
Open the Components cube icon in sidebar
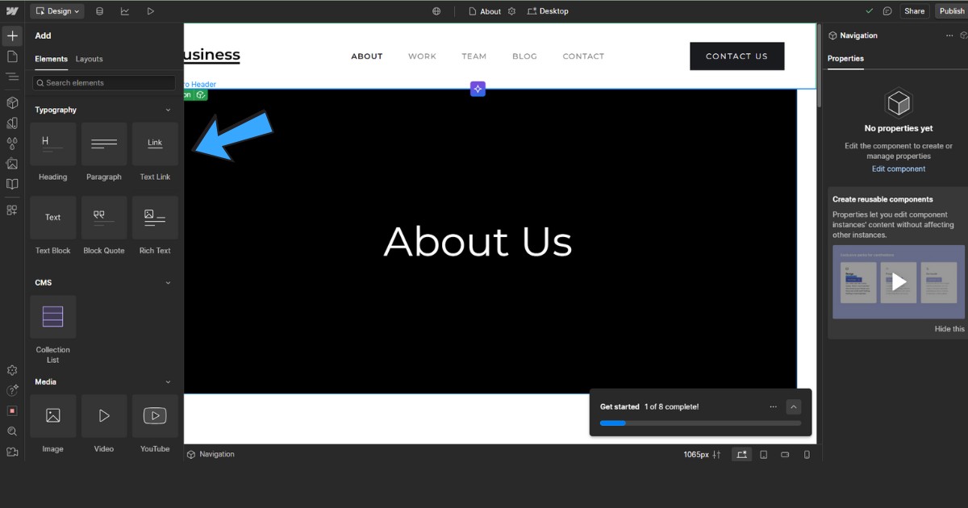[x=12, y=102]
